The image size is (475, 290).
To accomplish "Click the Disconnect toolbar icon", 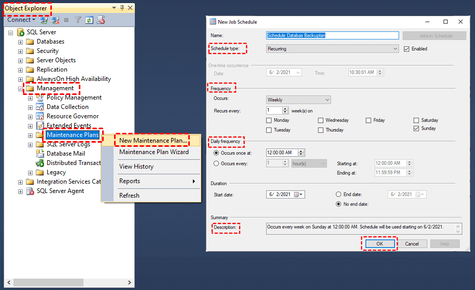I will point(55,20).
